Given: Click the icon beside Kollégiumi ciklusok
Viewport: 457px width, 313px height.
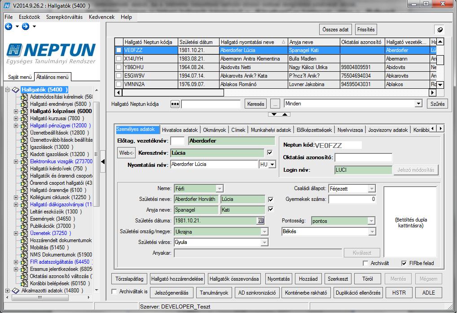Looking at the screenshot, I should 24,197.
